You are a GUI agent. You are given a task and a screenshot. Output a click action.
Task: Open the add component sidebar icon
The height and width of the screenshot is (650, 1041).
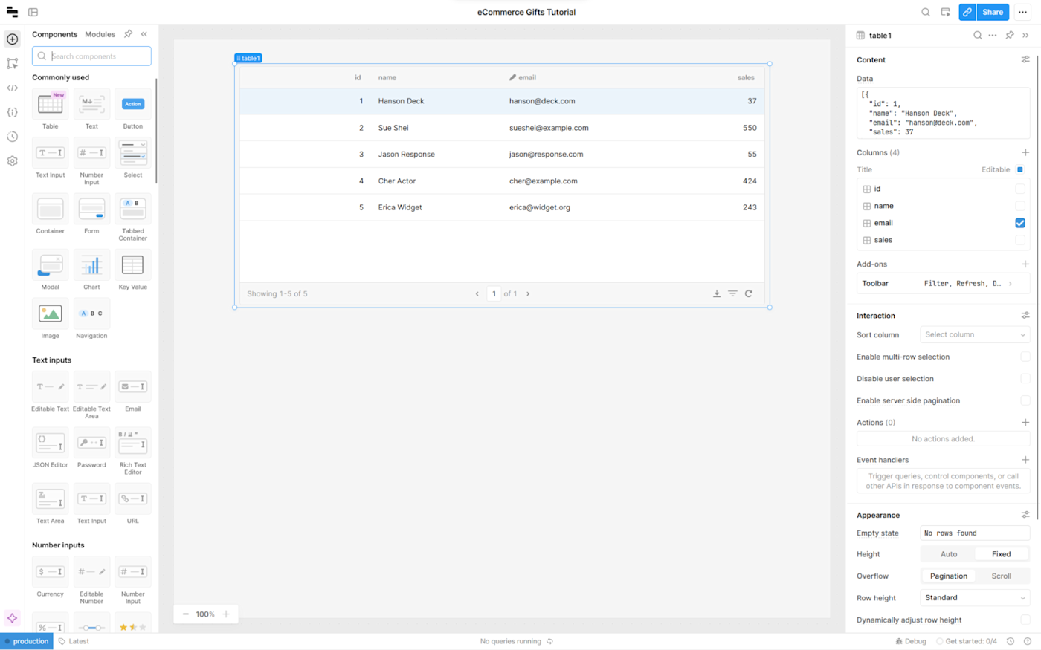[12, 39]
